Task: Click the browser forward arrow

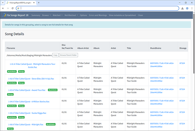Action: pos(8,8)
